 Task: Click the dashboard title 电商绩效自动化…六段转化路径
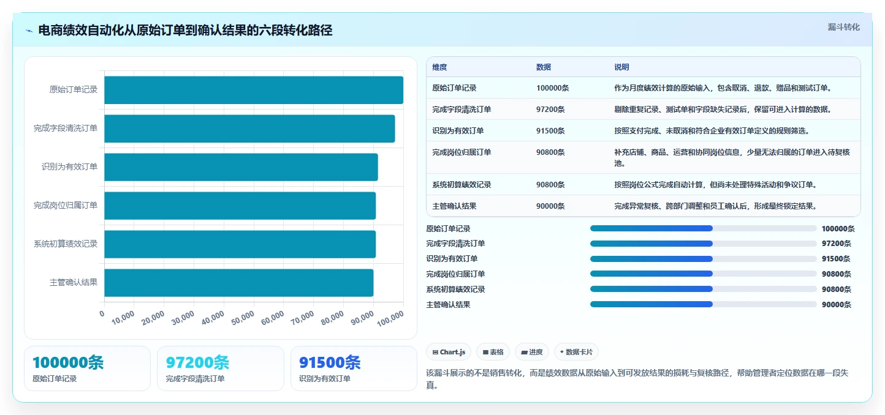pyautogui.click(x=185, y=31)
